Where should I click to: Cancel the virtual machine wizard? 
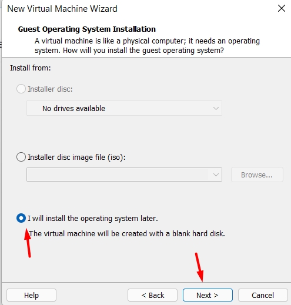coord(263,295)
